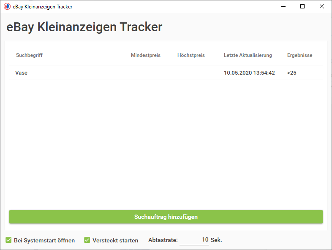
Task: Select the Vase search term cell
Action: pos(21,73)
